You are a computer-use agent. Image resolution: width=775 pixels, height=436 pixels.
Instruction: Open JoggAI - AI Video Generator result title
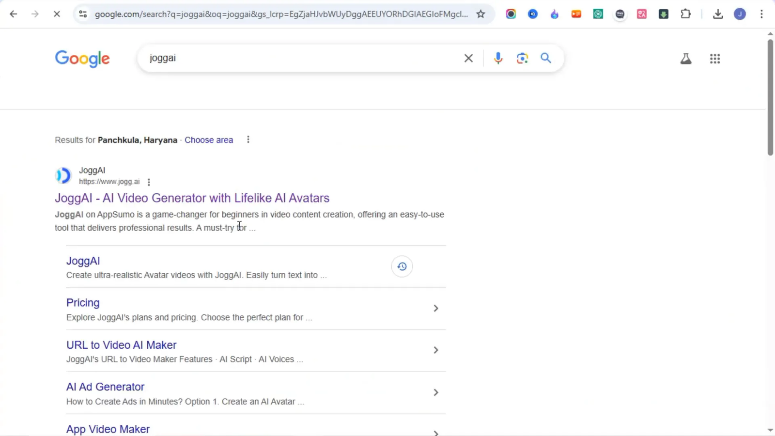click(192, 198)
